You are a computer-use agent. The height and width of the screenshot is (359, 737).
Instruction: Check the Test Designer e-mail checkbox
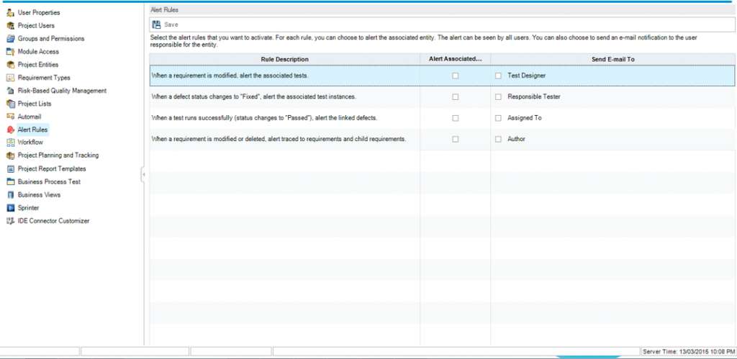point(498,76)
